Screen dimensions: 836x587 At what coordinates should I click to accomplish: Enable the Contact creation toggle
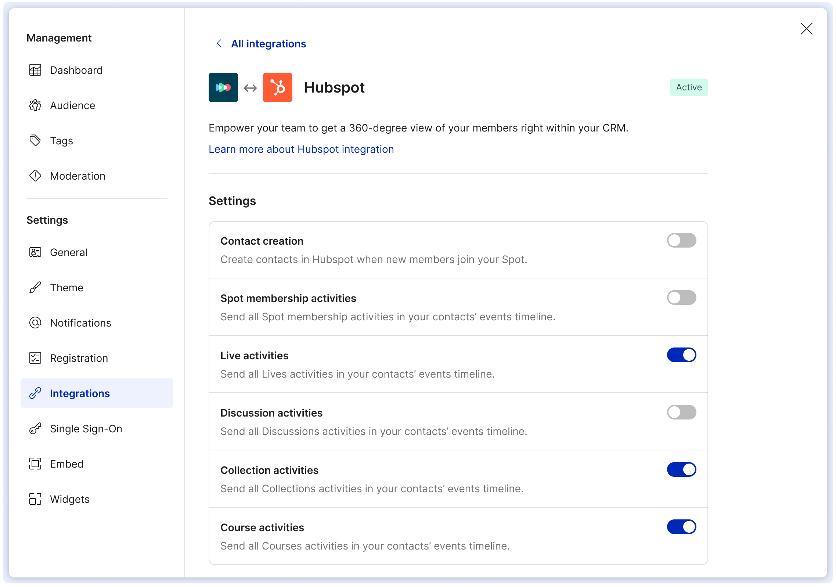682,240
